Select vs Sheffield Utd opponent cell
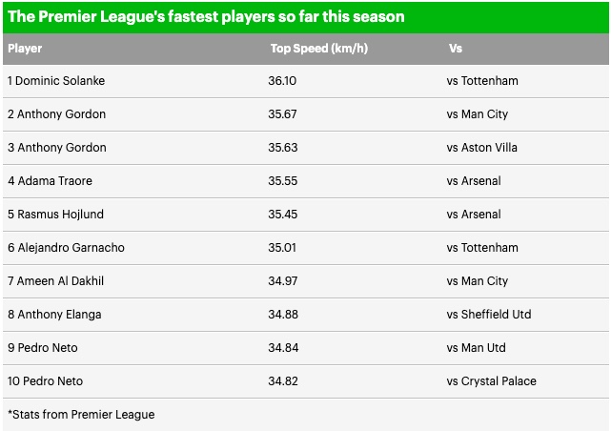 [x=489, y=315]
